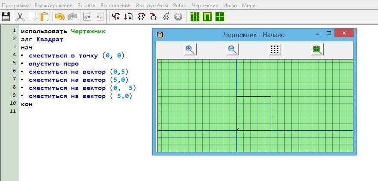
Task: Open the Robot control panel icon
Action: [207, 17]
